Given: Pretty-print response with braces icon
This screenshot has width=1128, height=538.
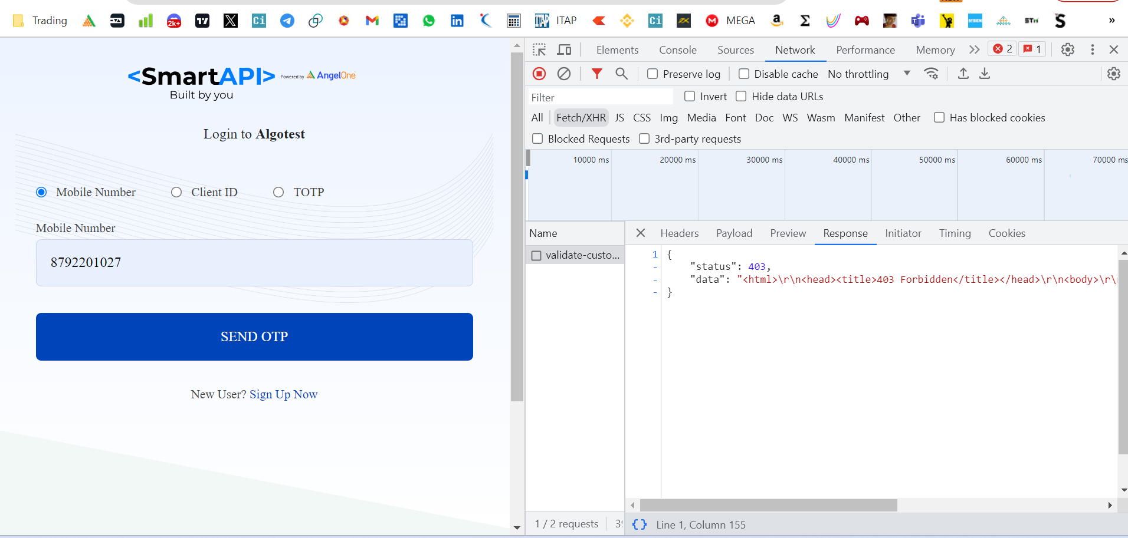Looking at the screenshot, I should tap(640, 524).
